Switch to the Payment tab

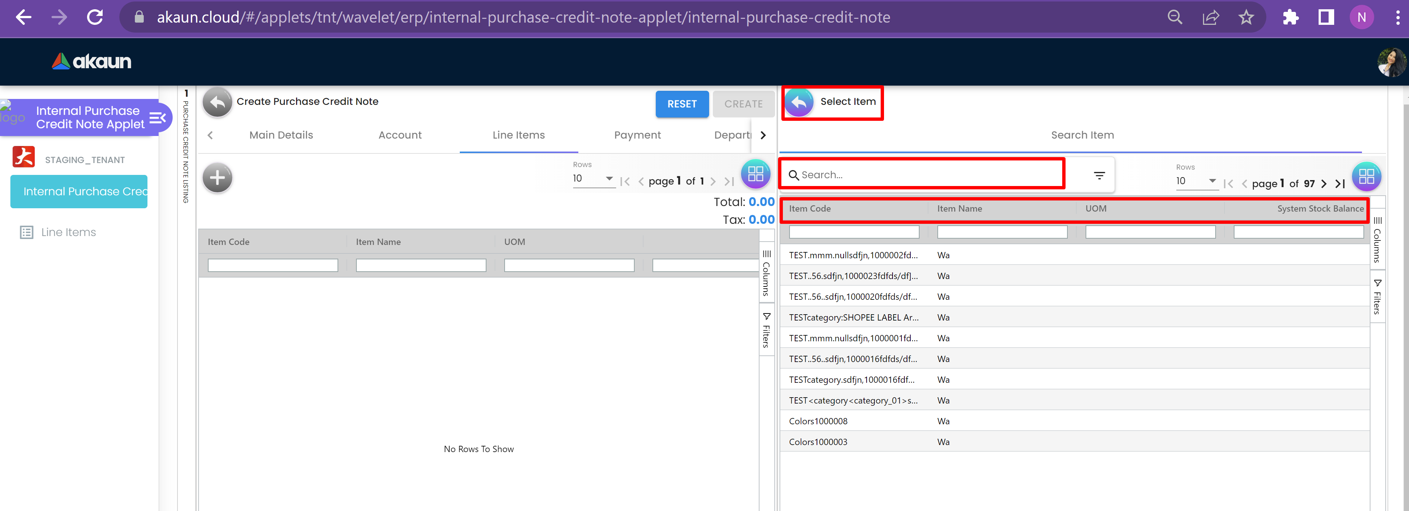coord(637,135)
